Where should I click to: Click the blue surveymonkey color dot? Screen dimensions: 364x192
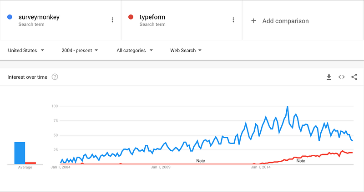pos(10,17)
